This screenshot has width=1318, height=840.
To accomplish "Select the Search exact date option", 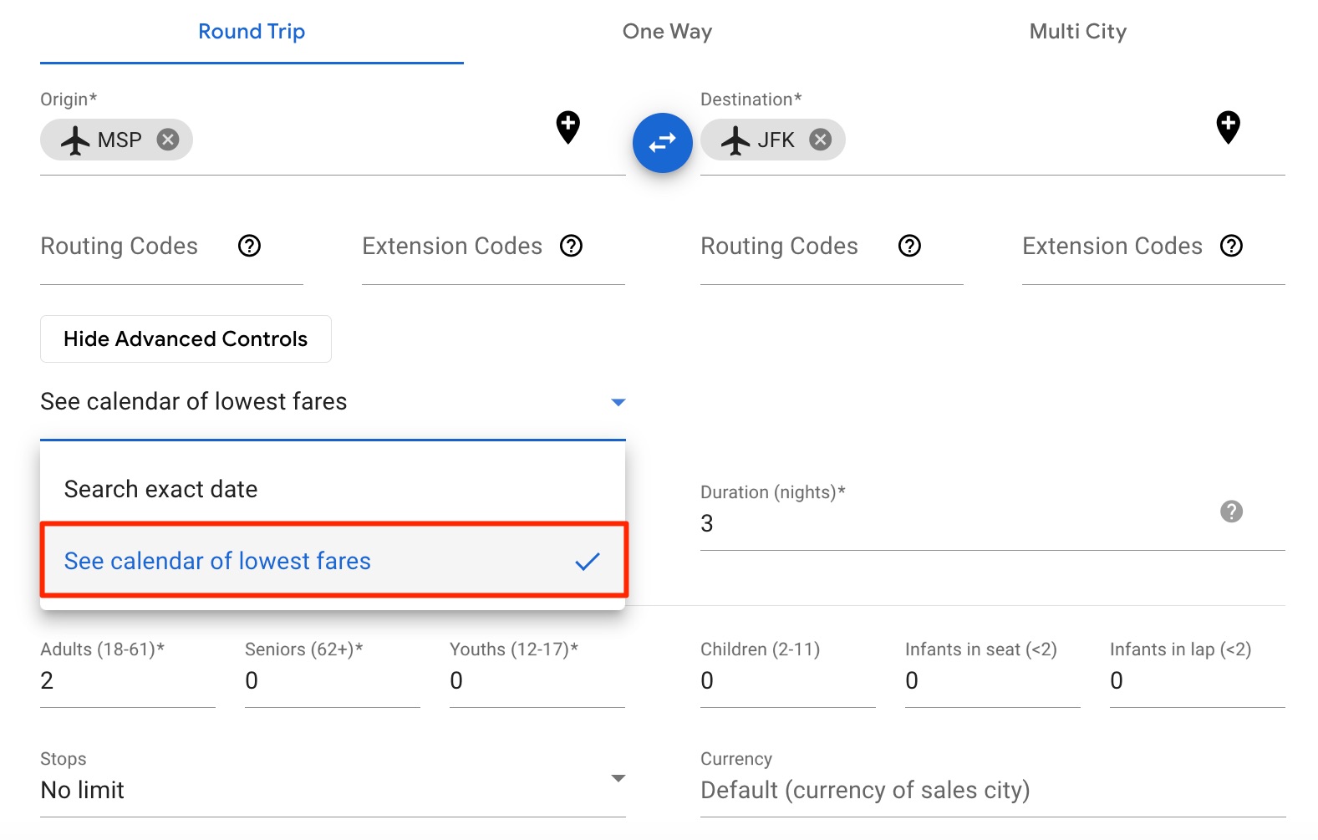I will pyautogui.click(x=161, y=489).
